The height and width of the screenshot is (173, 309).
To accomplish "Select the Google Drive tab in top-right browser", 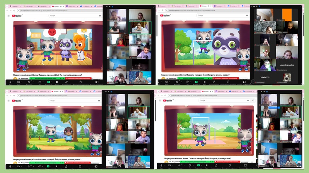I will [x=192, y=6].
